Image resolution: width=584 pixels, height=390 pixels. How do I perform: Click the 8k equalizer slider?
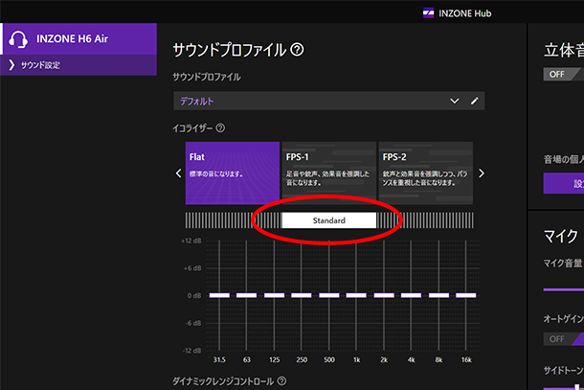pyautogui.click(x=438, y=295)
